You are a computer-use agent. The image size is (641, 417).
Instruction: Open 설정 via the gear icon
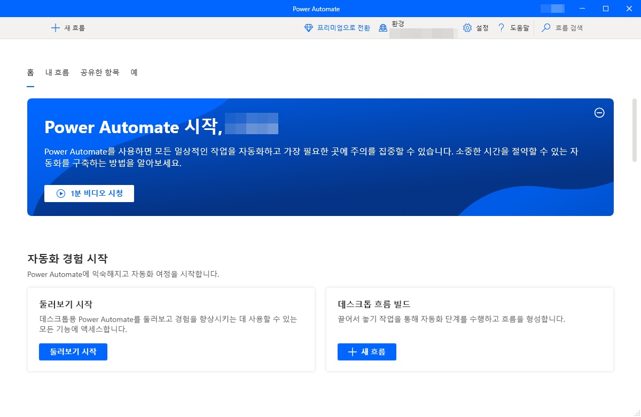tap(467, 27)
